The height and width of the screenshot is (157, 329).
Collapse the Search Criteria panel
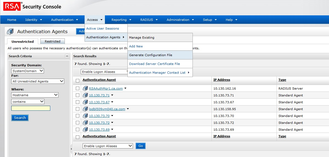tap(67, 56)
